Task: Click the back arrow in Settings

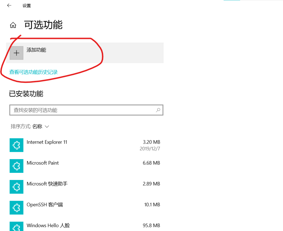Action: (x=9, y=6)
